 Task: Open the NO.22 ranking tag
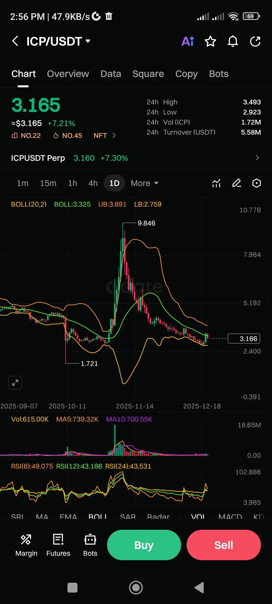coord(26,136)
